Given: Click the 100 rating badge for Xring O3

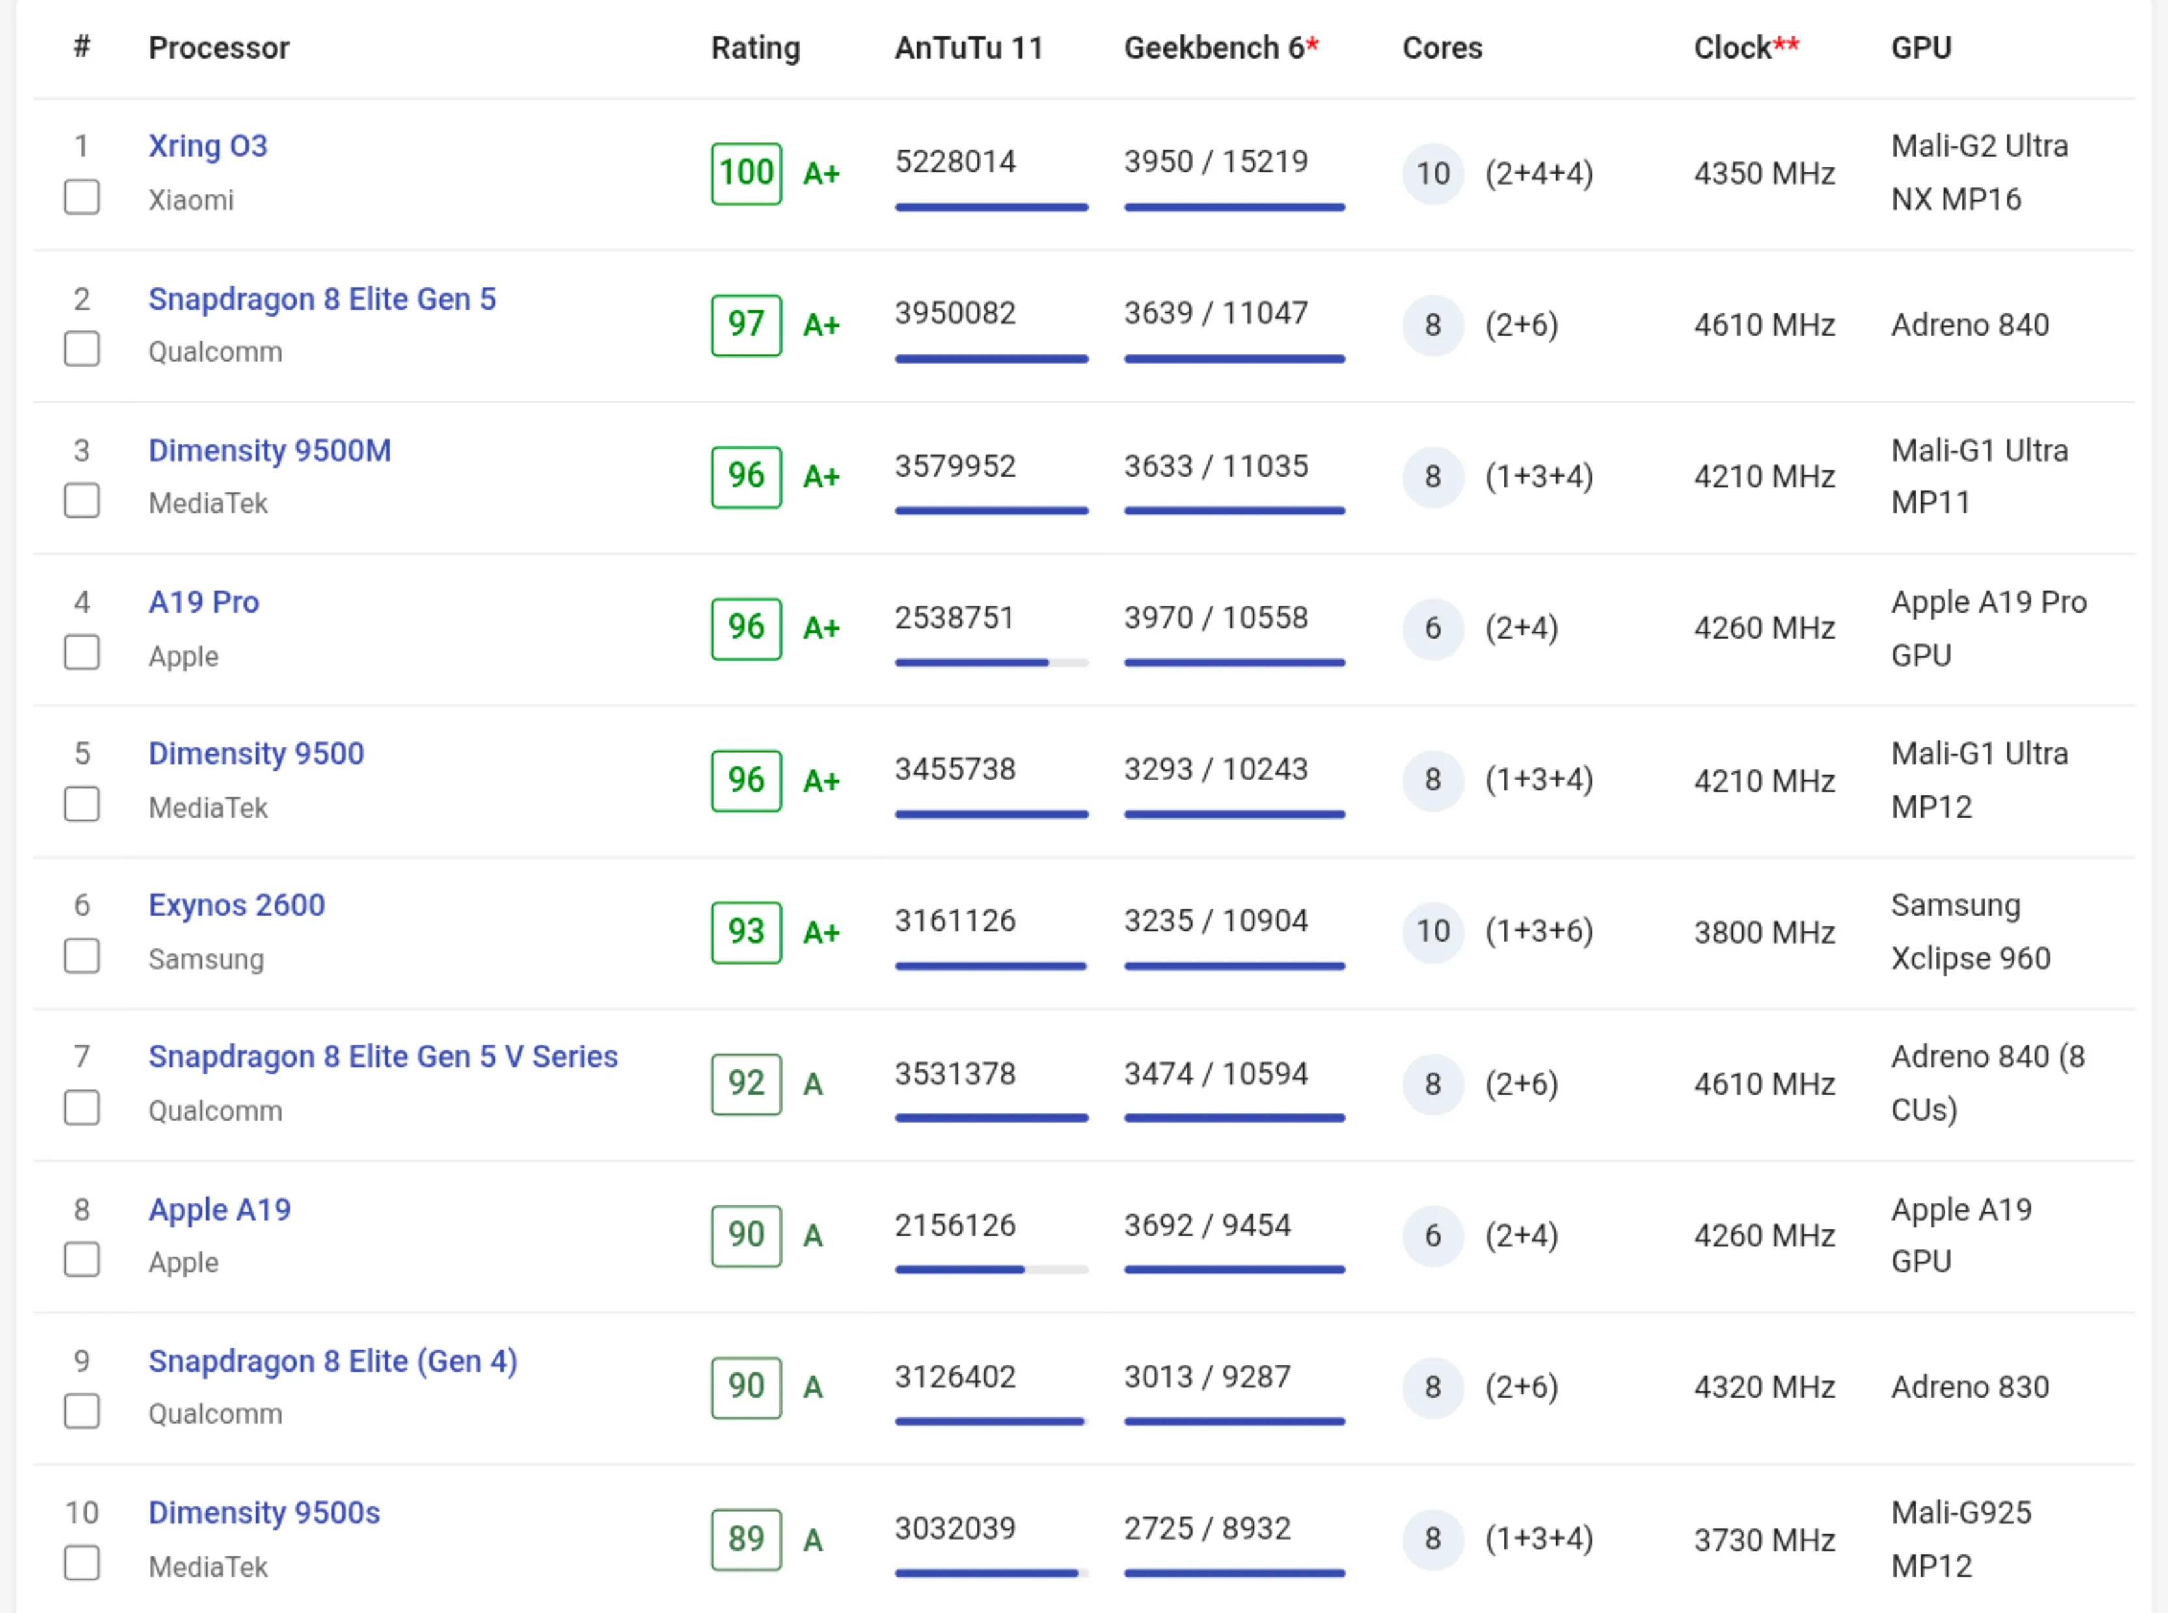Looking at the screenshot, I should point(746,174).
